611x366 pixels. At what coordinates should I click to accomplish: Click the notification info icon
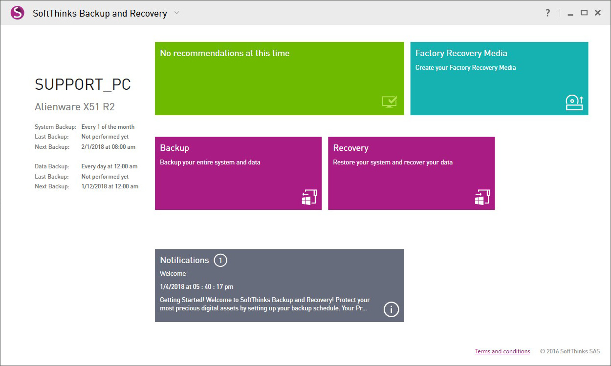[391, 309]
